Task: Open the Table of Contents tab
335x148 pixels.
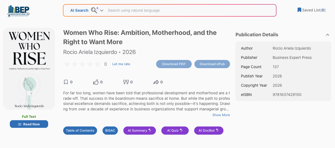Action: point(80,131)
